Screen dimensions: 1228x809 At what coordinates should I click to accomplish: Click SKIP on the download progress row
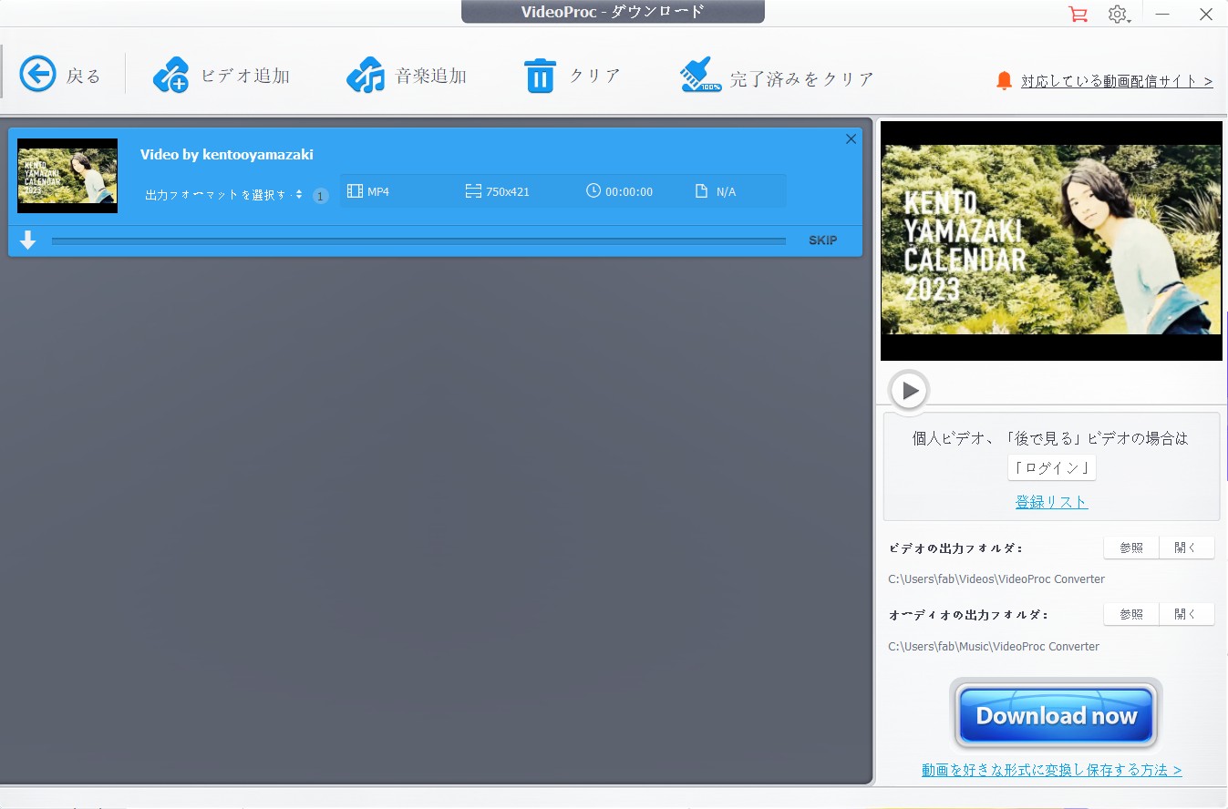click(x=823, y=241)
